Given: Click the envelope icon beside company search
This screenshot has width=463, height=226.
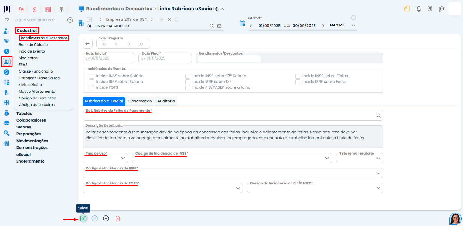Looking at the screenshot, I should [x=220, y=26].
